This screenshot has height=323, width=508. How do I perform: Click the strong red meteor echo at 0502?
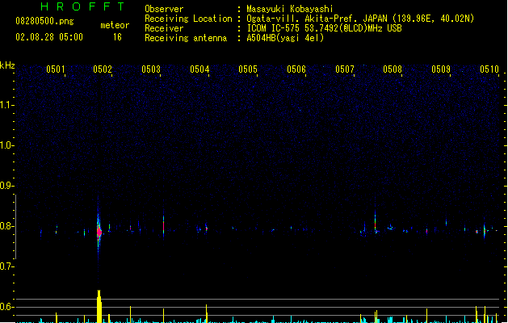click(99, 232)
